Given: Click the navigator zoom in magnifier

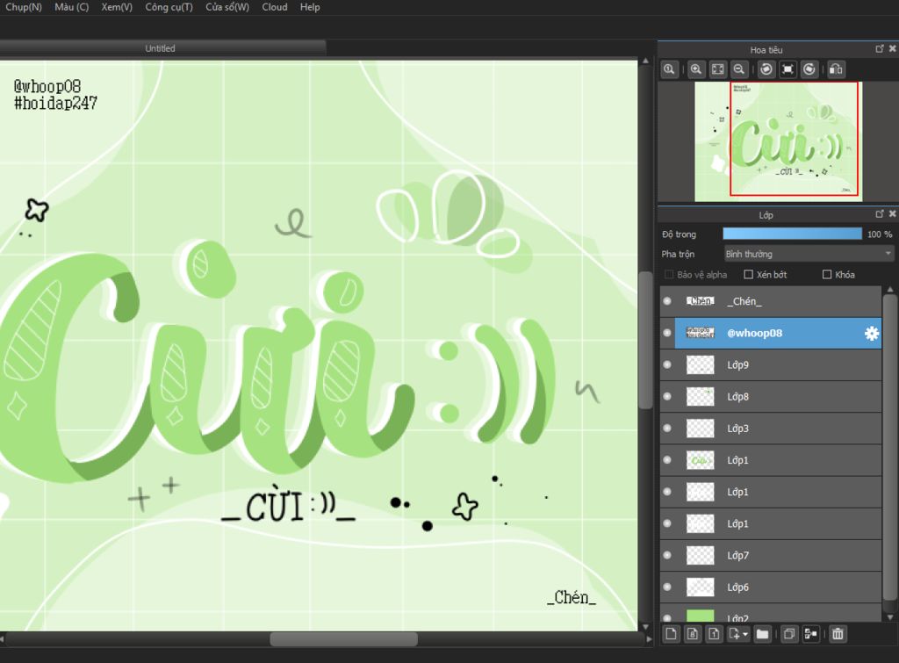Looking at the screenshot, I should click(x=696, y=69).
